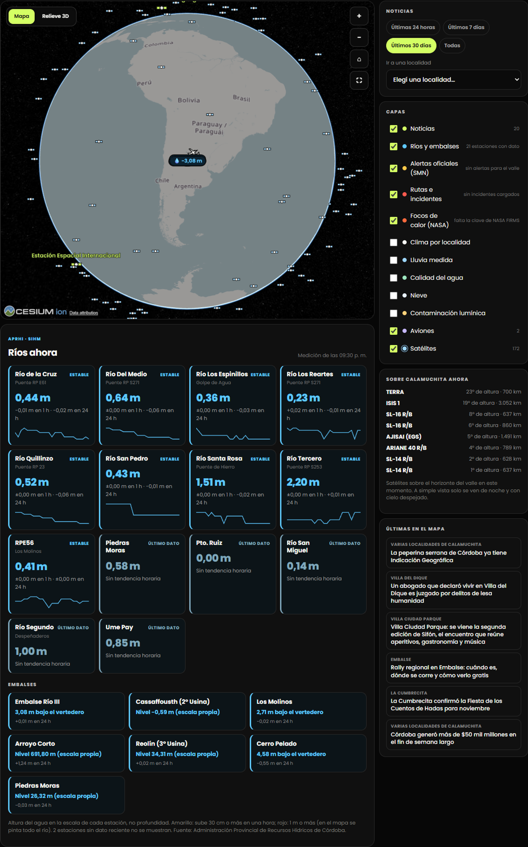Image resolution: width=528 pixels, height=847 pixels.
Task: Open Río de la Cruz station card
Action: 52,405
